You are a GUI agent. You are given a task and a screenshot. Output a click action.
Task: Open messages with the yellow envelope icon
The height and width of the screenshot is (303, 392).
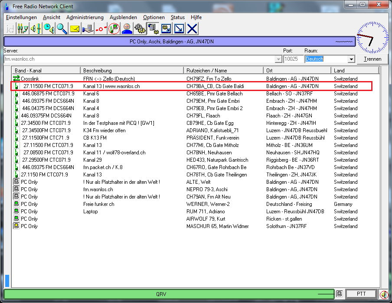(75, 29)
